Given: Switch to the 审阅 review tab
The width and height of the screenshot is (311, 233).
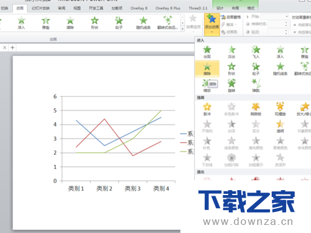Looking at the screenshot, I should coord(62,8).
